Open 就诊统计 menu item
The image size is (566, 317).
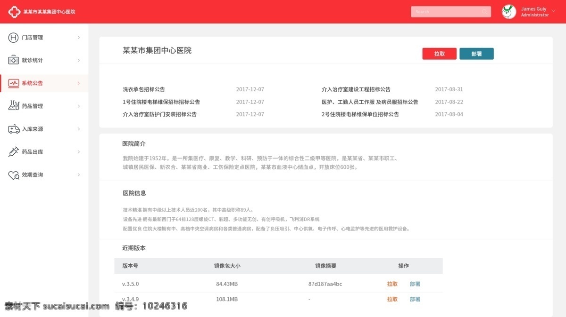44,60
